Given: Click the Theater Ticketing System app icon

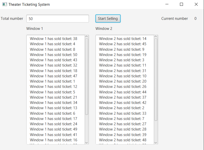Looking at the screenshot, I should click(x=5, y=4).
